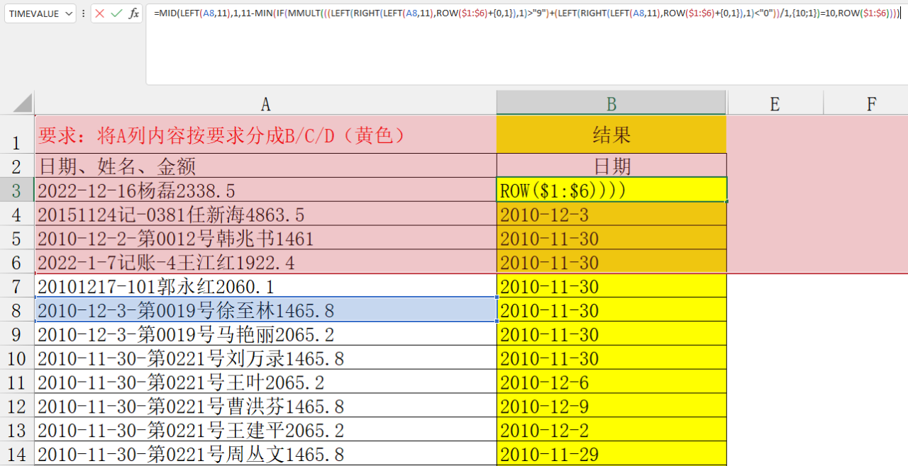Click cell 20101217-101郭永红2060.1
The image size is (908, 466).
[265, 286]
